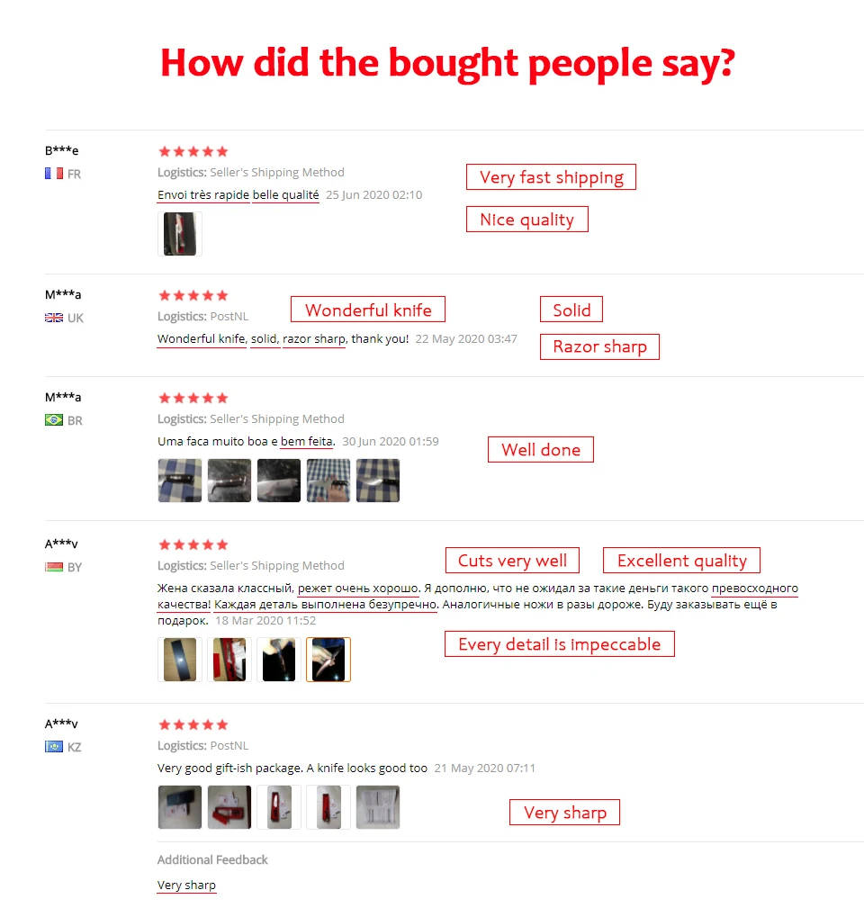Click the UK flag icon
This screenshot has width=864, height=908.
coord(53,318)
